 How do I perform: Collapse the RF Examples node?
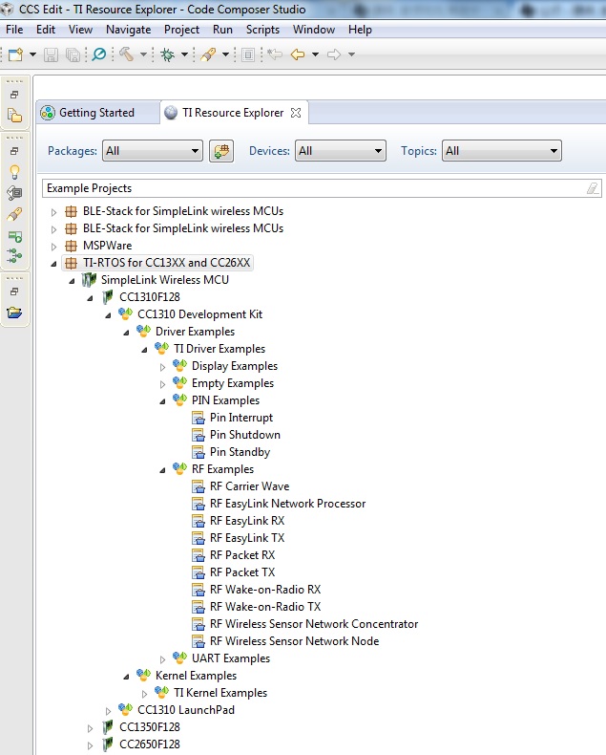pyautogui.click(x=162, y=470)
